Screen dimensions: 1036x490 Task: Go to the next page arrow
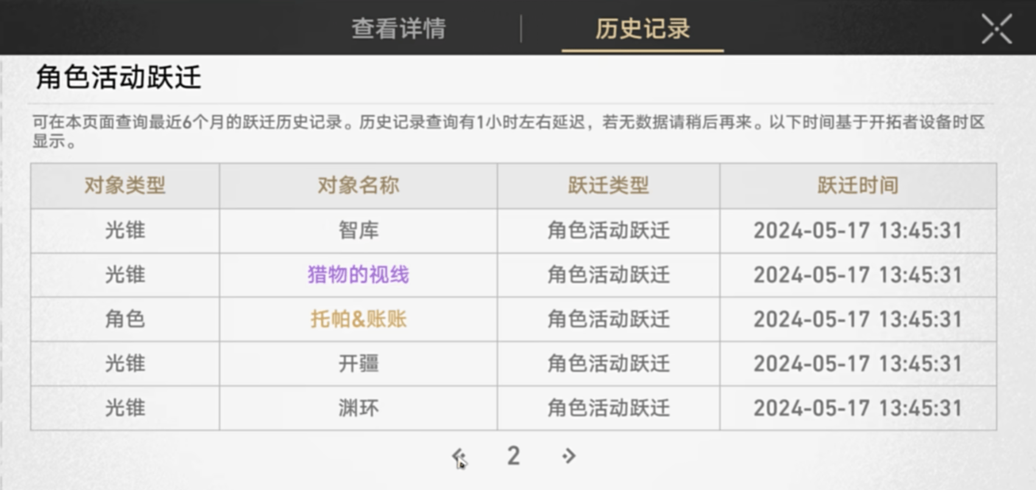click(569, 455)
